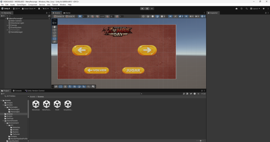Lock the Hierarchy panel
The height and width of the screenshot is (142, 270).
47,13
